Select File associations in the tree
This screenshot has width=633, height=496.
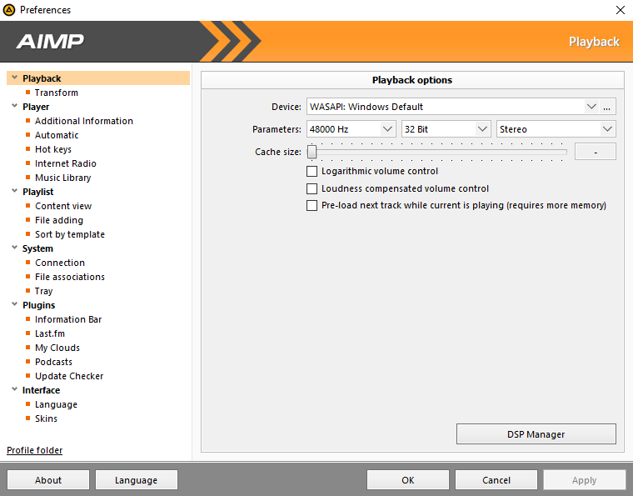(70, 277)
